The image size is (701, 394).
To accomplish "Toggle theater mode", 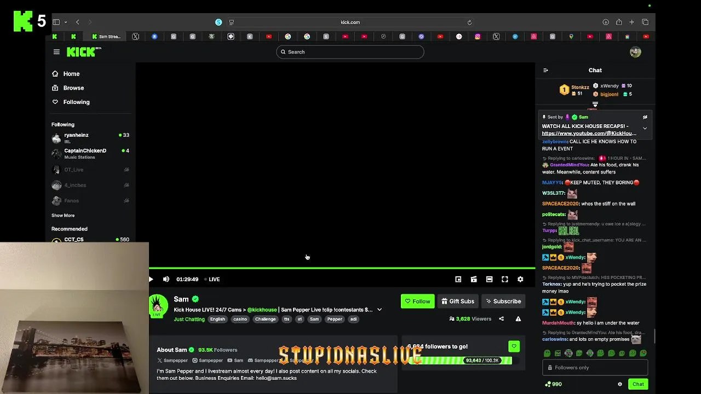I will coord(489,279).
